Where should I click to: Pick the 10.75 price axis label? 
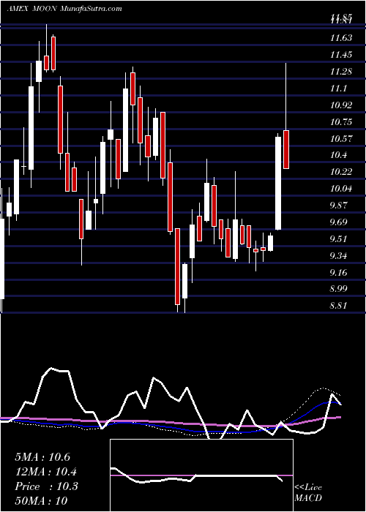click(x=341, y=122)
